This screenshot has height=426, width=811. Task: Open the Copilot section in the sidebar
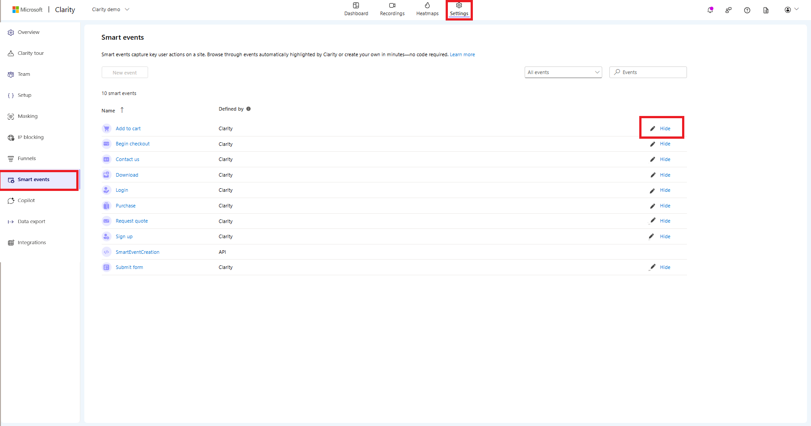pyautogui.click(x=26, y=200)
